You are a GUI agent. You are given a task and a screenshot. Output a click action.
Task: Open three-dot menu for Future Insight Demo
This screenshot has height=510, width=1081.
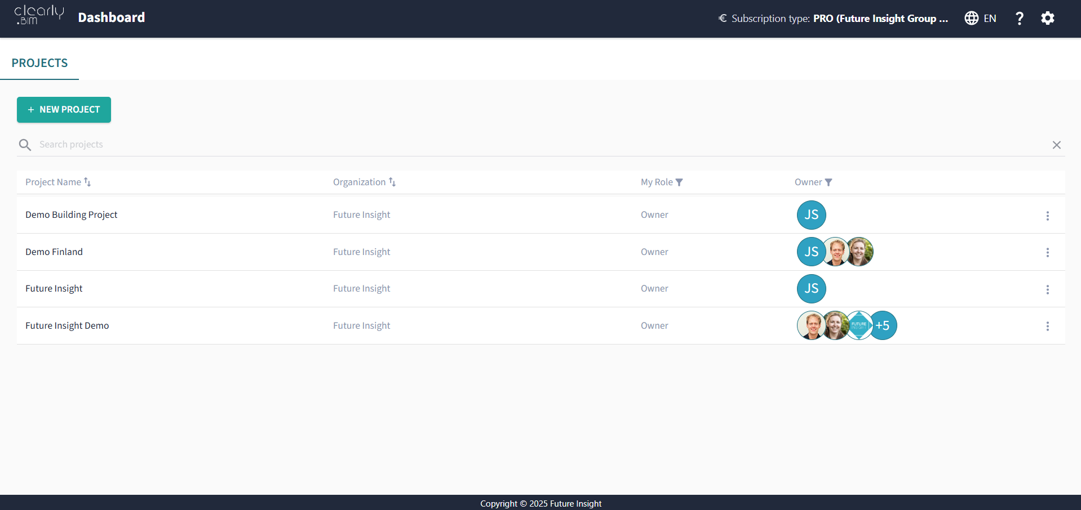1047,326
